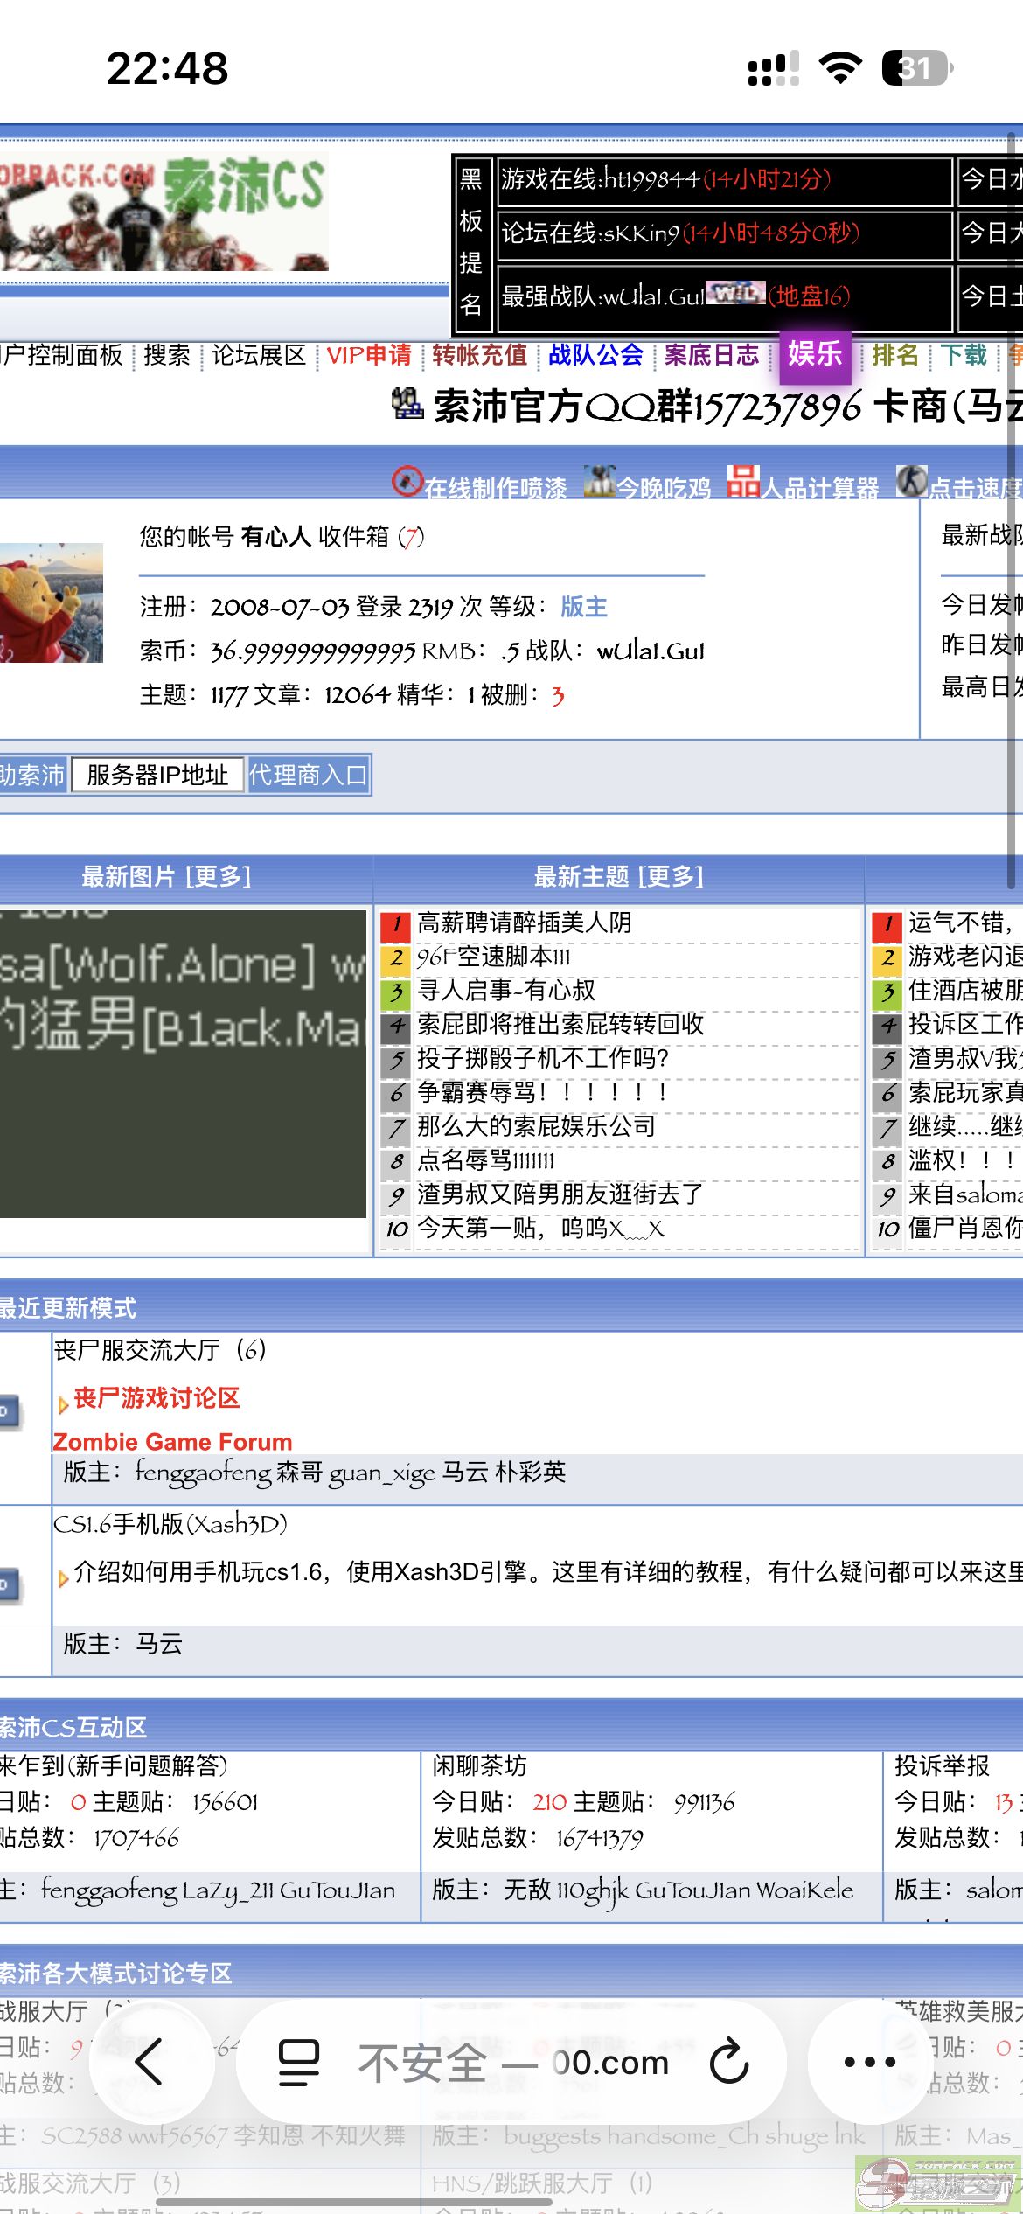Open topic 96F空速脚本111

pos(493,957)
